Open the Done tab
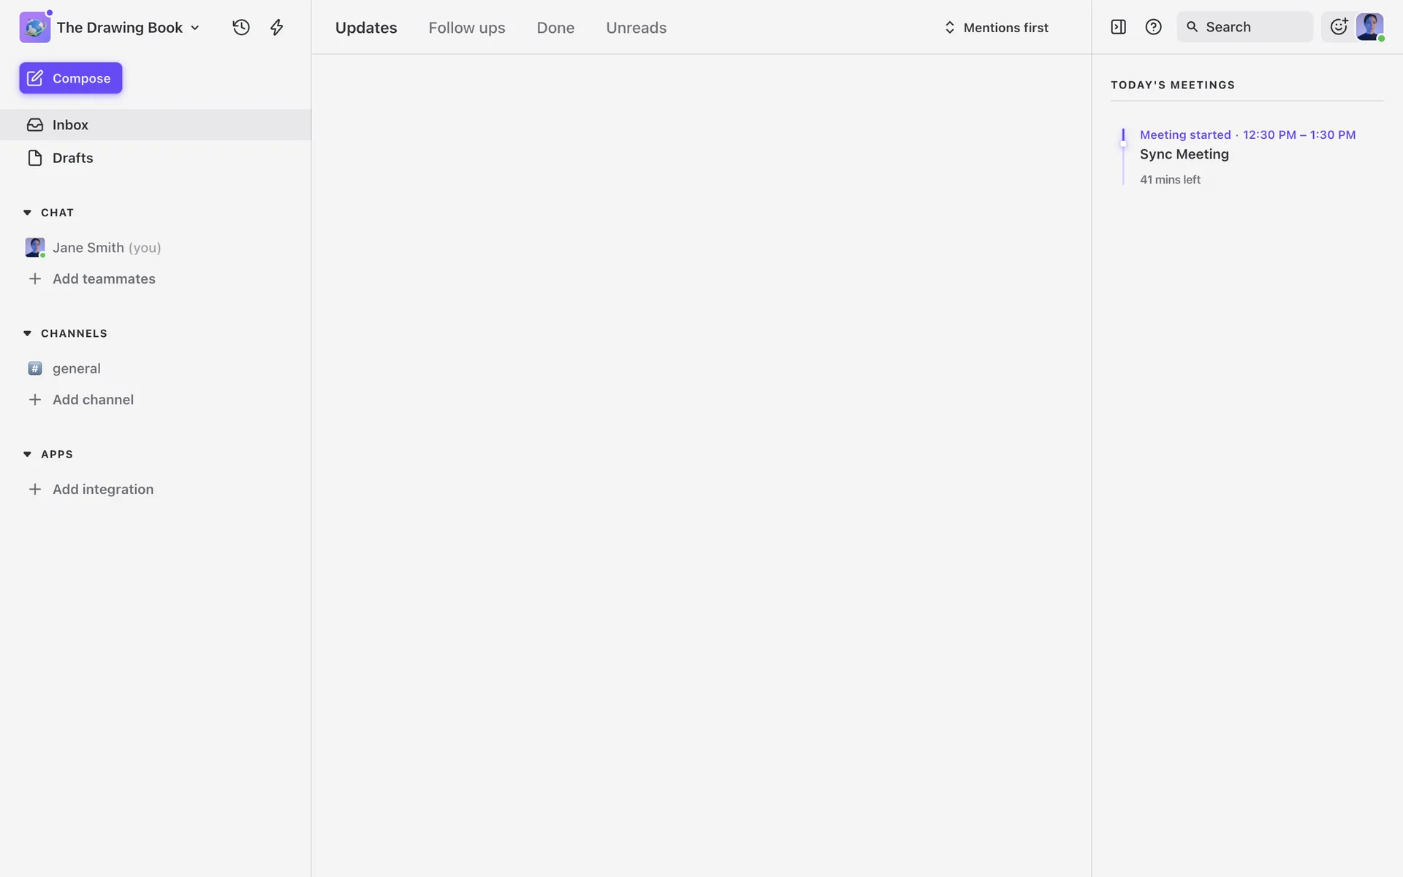Screen dimensions: 1403x877 555,28
